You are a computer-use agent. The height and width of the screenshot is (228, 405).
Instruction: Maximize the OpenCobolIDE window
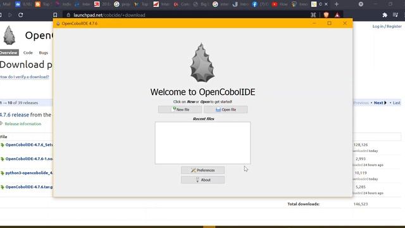pyautogui.click(x=329, y=23)
